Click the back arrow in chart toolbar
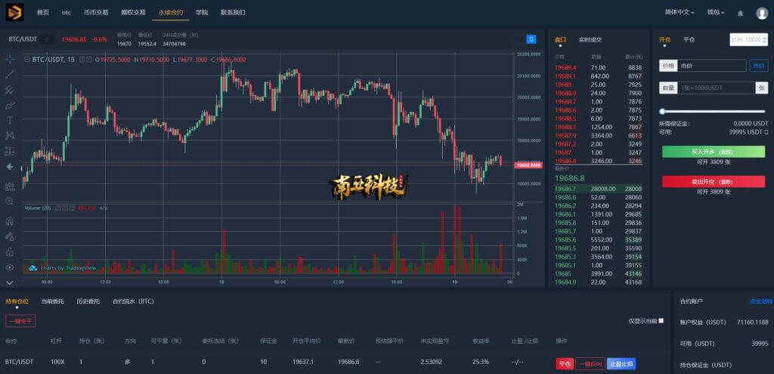774x374 pixels. click(9, 167)
